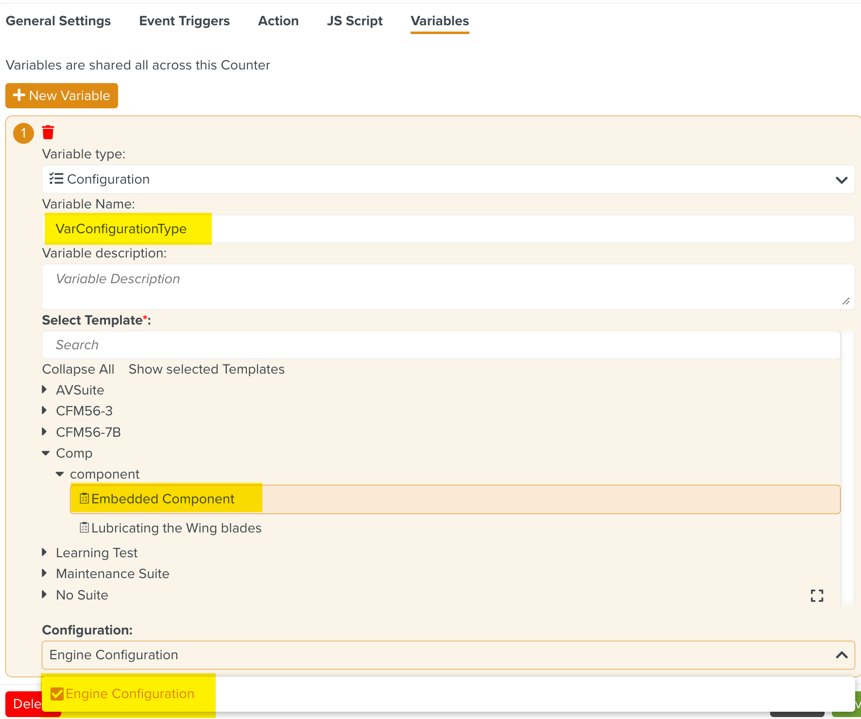Click the plus icon on New Variable
Image resolution: width=861 pixels, height=719 pixels.
click(x=19, y=95)
